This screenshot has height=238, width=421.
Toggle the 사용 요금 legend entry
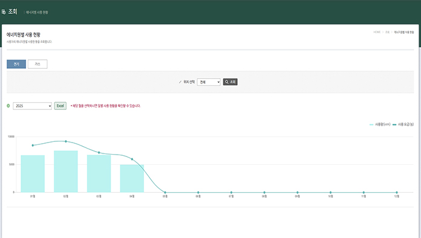tap(403, 124)
